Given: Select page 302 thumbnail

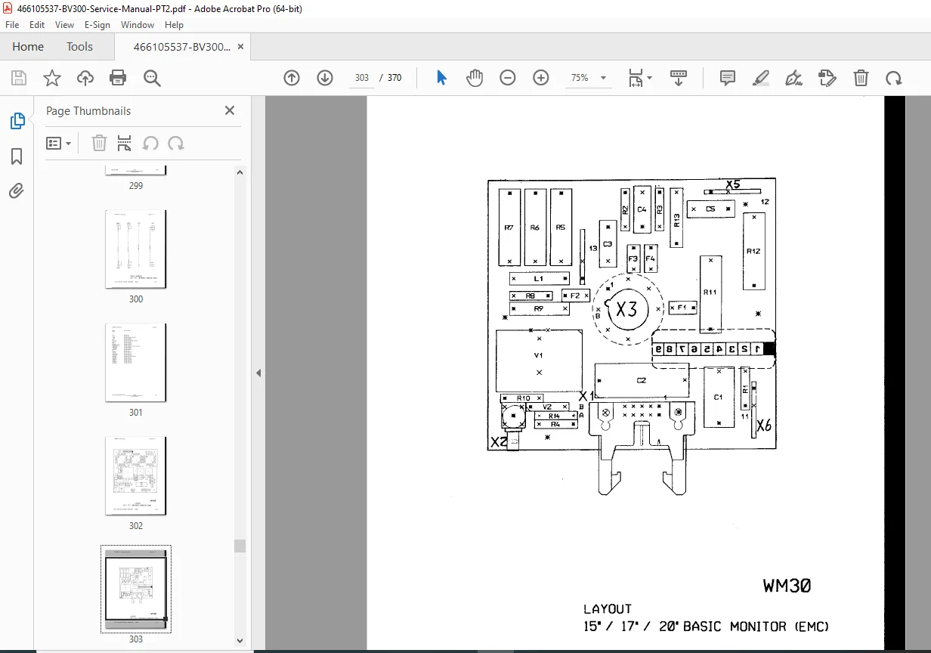Looking at the screenshot, I should [135, 476].
